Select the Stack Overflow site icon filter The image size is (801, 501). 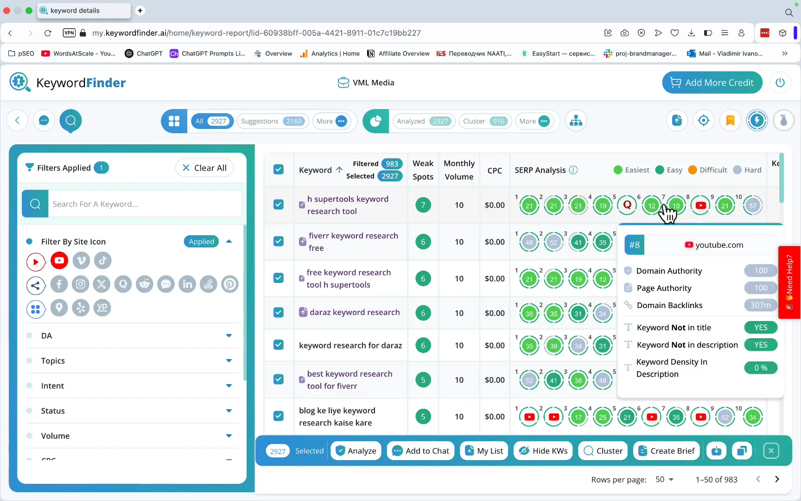(x=209, y=284)
